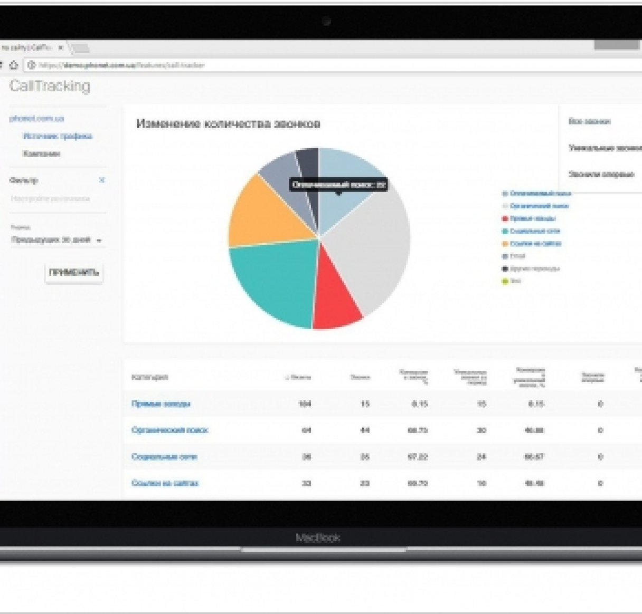The height and width of the screenshot is (614, 642).
Task: Open the 'Предыдущих 30 дней' period dropdown
Action: (x=56, y=241)
